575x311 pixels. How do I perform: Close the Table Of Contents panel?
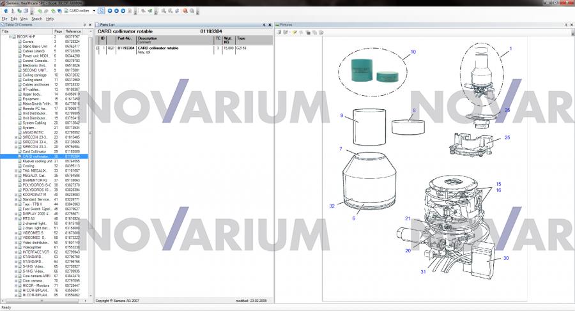click(91, 25)
